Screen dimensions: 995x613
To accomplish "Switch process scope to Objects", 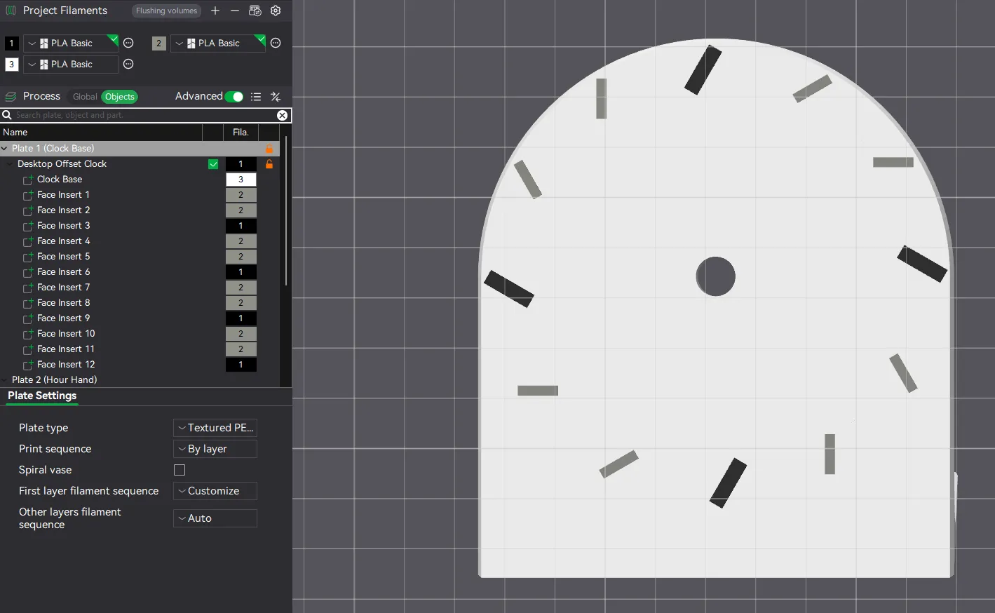I will pos(120,97).
